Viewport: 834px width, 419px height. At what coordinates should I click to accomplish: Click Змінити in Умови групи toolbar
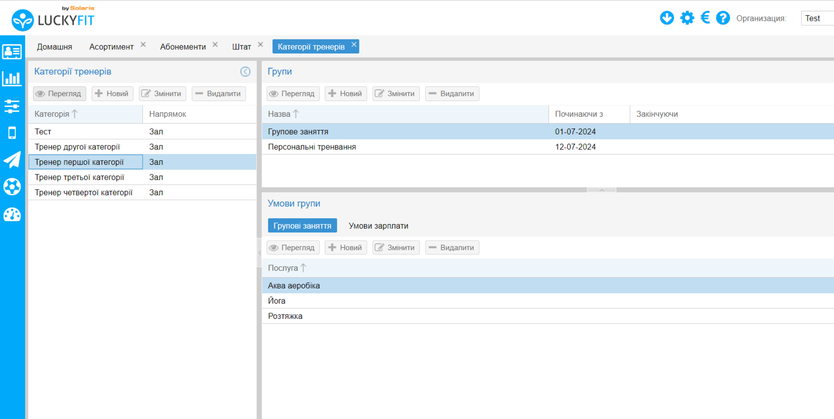(396, 248)
